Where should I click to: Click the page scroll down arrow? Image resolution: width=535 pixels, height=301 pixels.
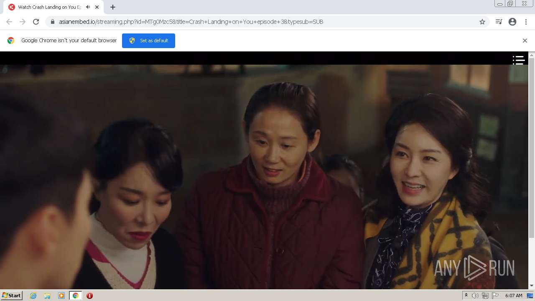coord(532,286)
